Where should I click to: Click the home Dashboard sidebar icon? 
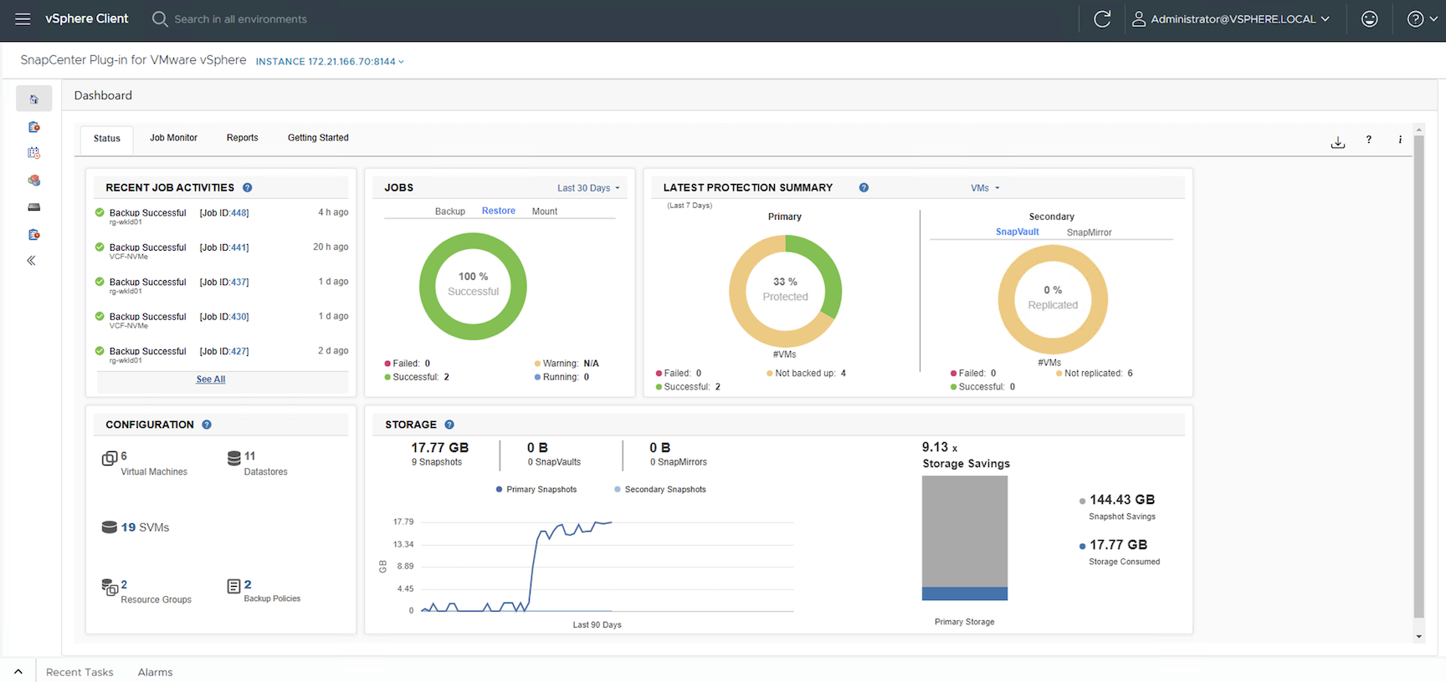tap(33, 99)
